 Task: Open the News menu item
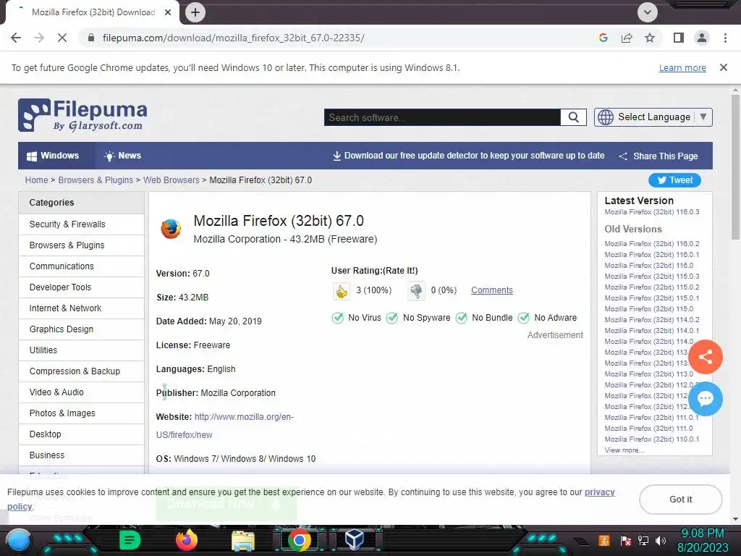(122, 156)
